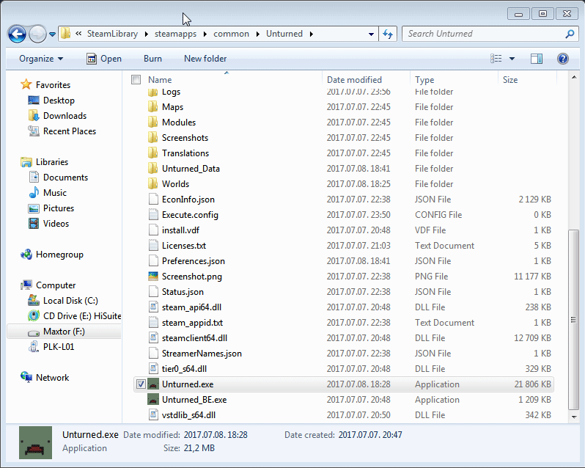
Task: Open Help with the question mark
Action: [x=562, y=59]
